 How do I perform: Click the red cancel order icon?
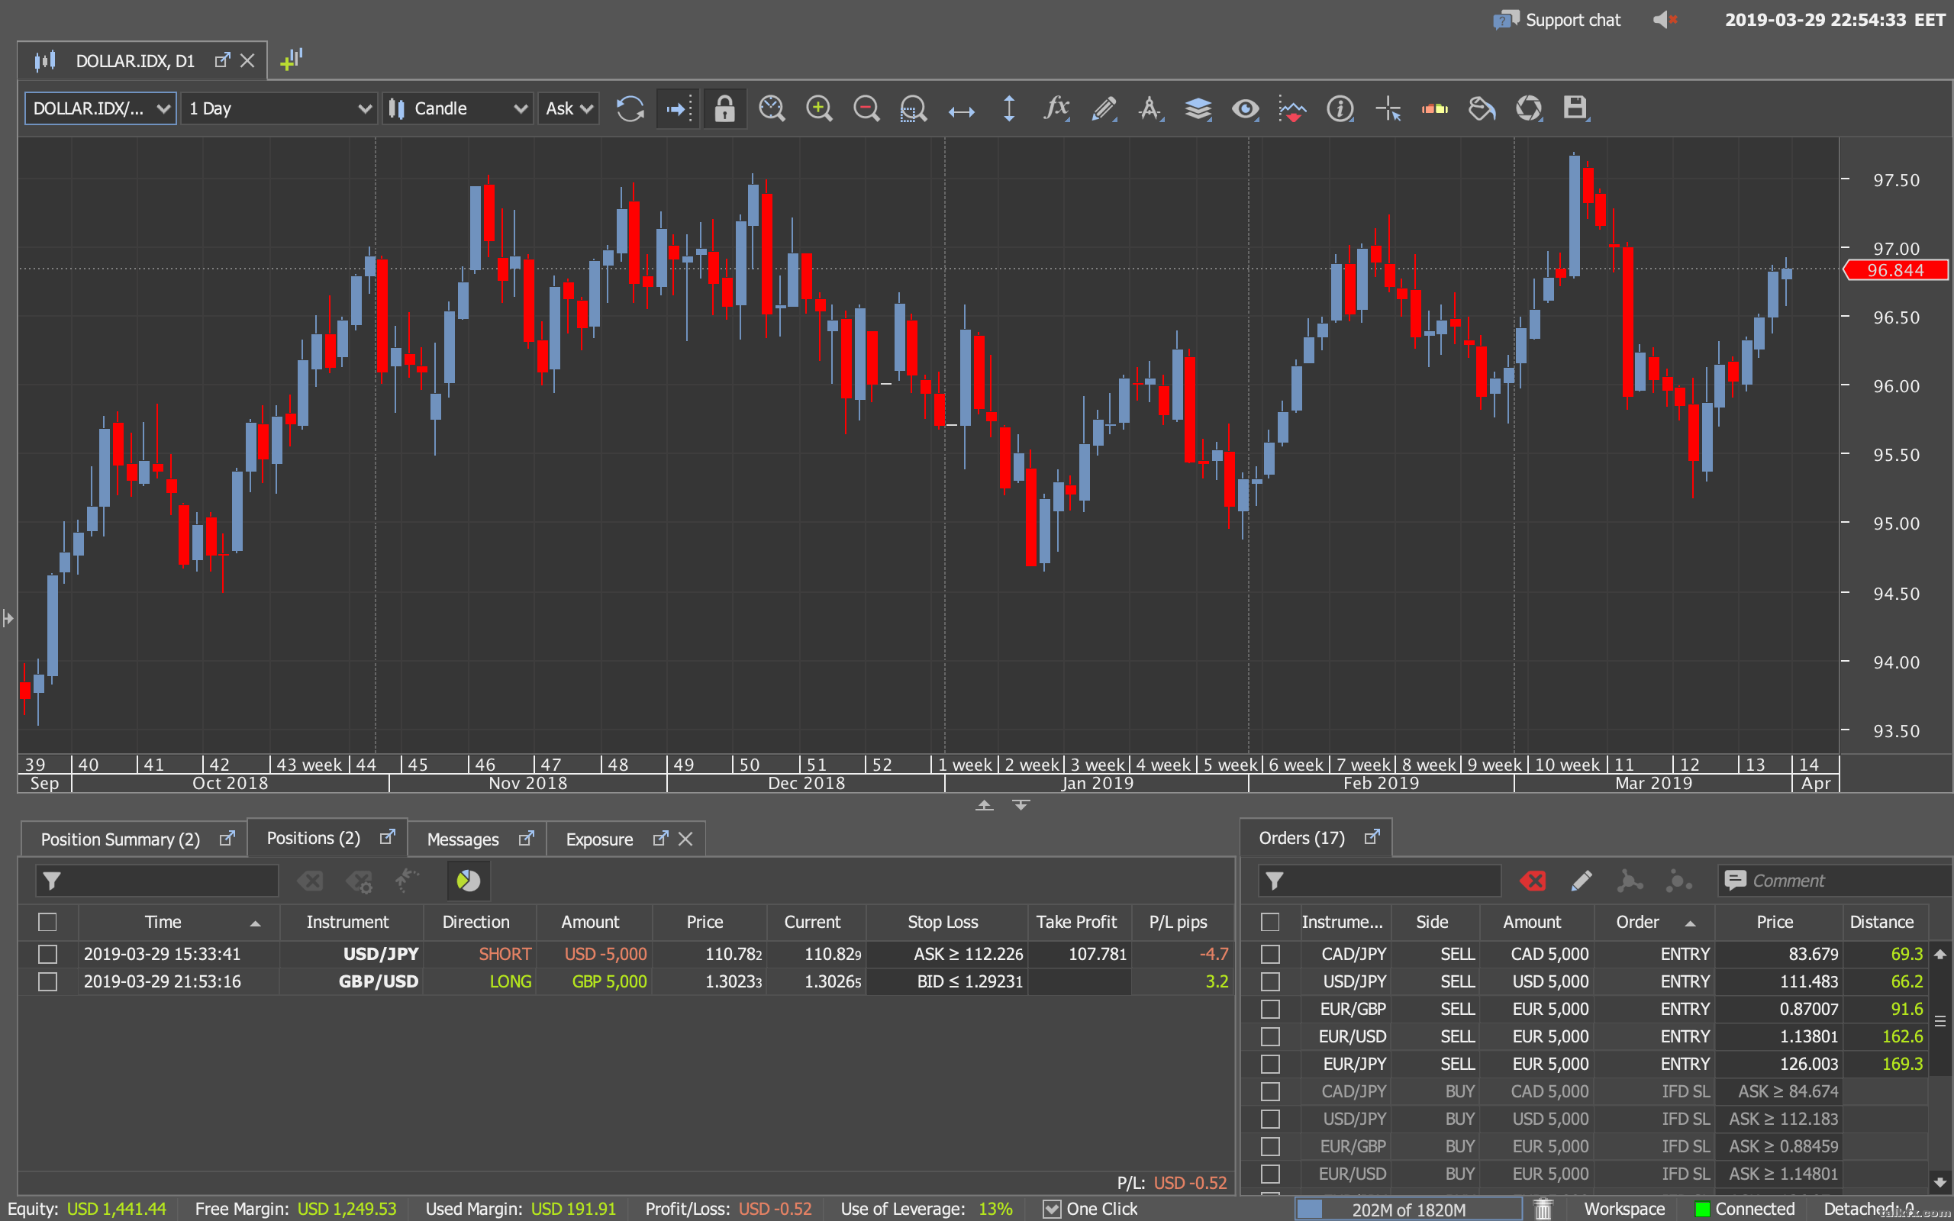tap(1533, 880)
